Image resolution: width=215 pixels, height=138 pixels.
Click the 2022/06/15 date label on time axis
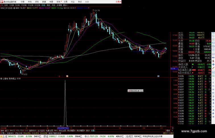point(63,128)
